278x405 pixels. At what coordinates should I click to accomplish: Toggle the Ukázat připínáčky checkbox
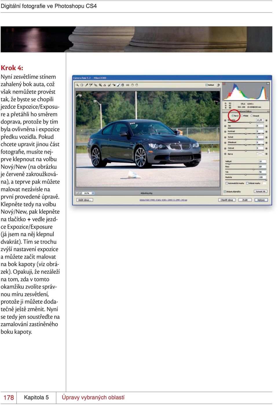pos(225,192)
